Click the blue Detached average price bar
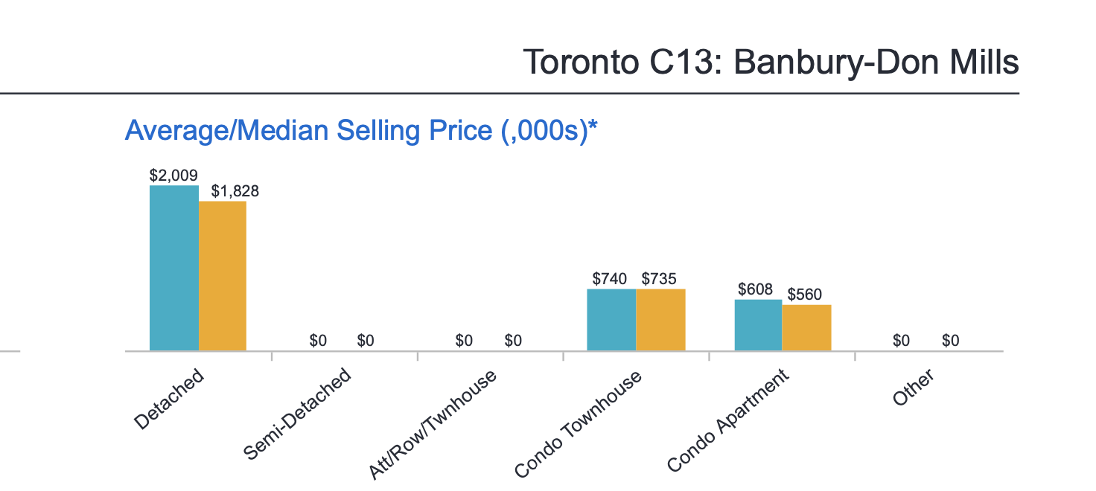 [x=174, y=268]
